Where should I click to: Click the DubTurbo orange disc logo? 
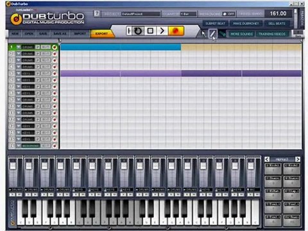coord(16,19)
